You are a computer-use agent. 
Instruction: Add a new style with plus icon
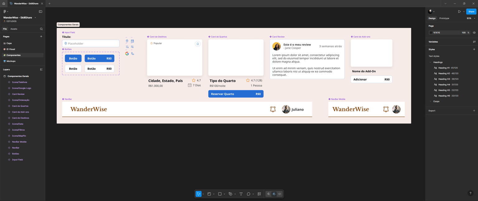pos(474,49)
